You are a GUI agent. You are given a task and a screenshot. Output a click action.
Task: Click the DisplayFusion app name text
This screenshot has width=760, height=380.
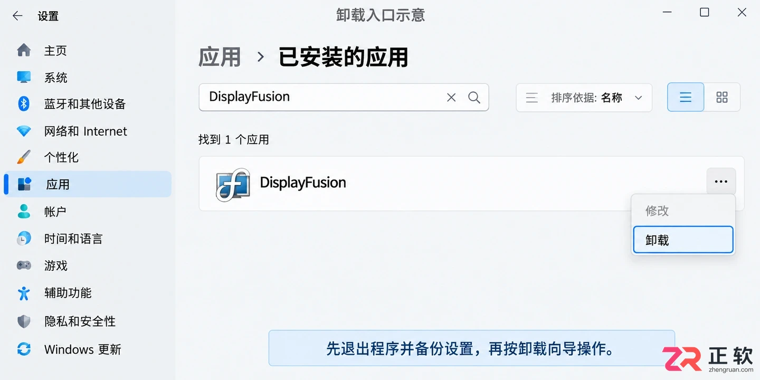(x=303, y=183)
